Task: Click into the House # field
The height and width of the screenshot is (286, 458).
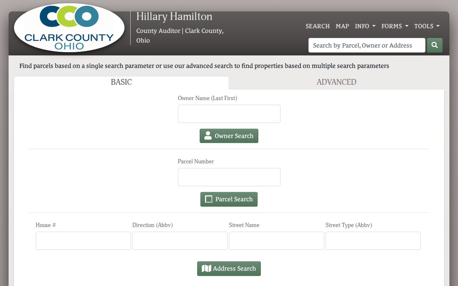Action: pyautogui.click(x=83, y=241)
